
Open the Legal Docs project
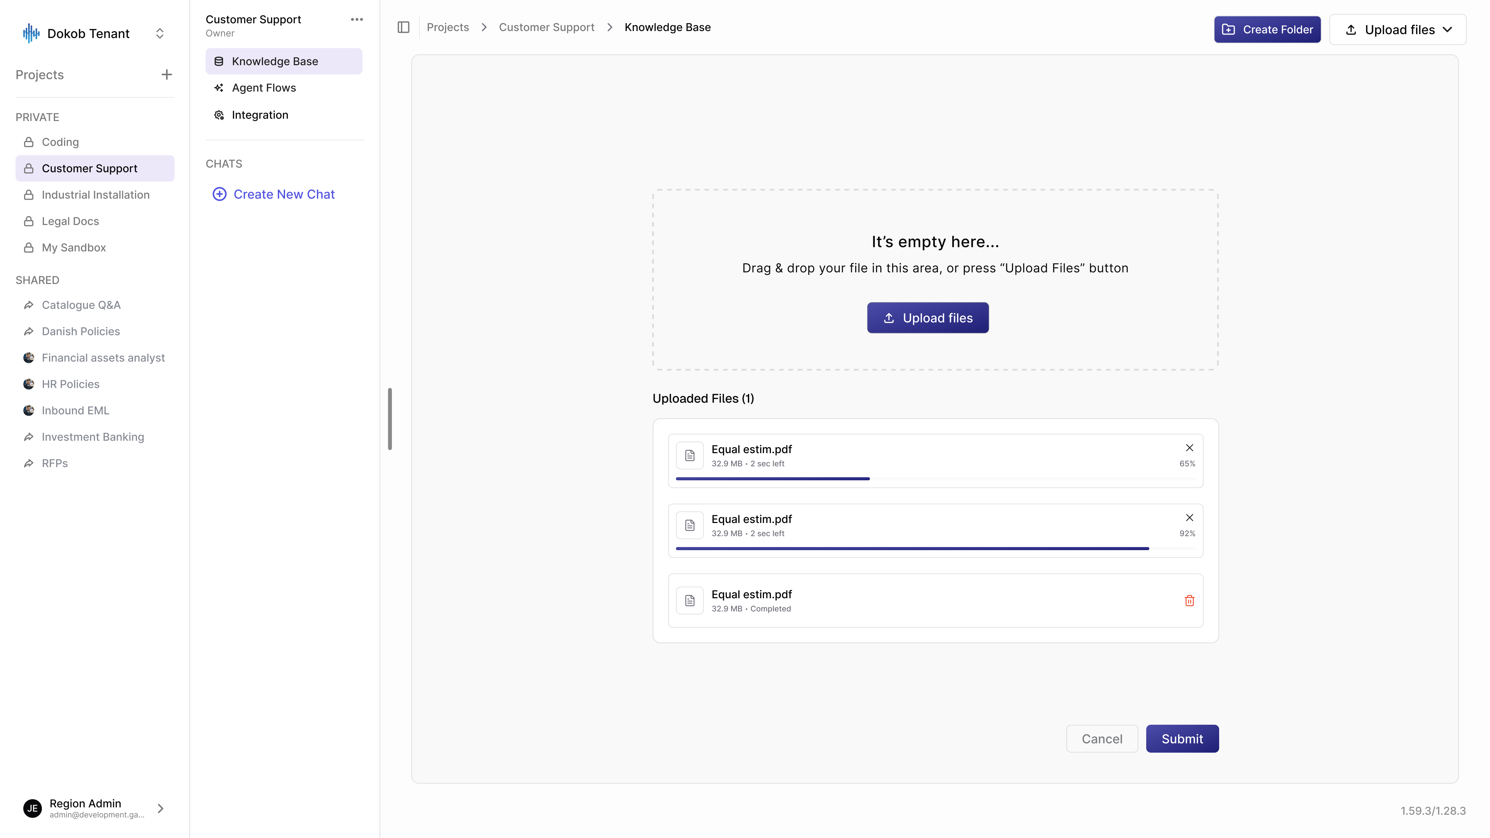point(95,221)
